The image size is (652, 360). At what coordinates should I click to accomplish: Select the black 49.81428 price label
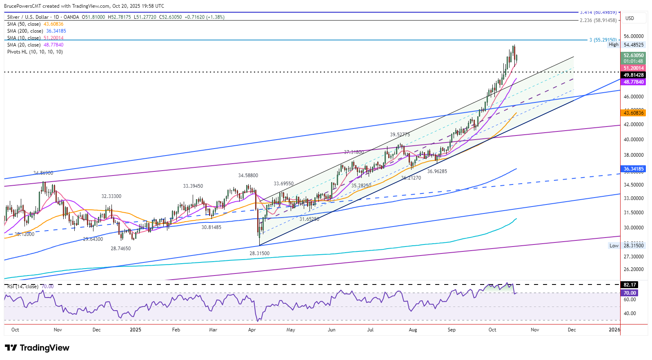point(633,75)
